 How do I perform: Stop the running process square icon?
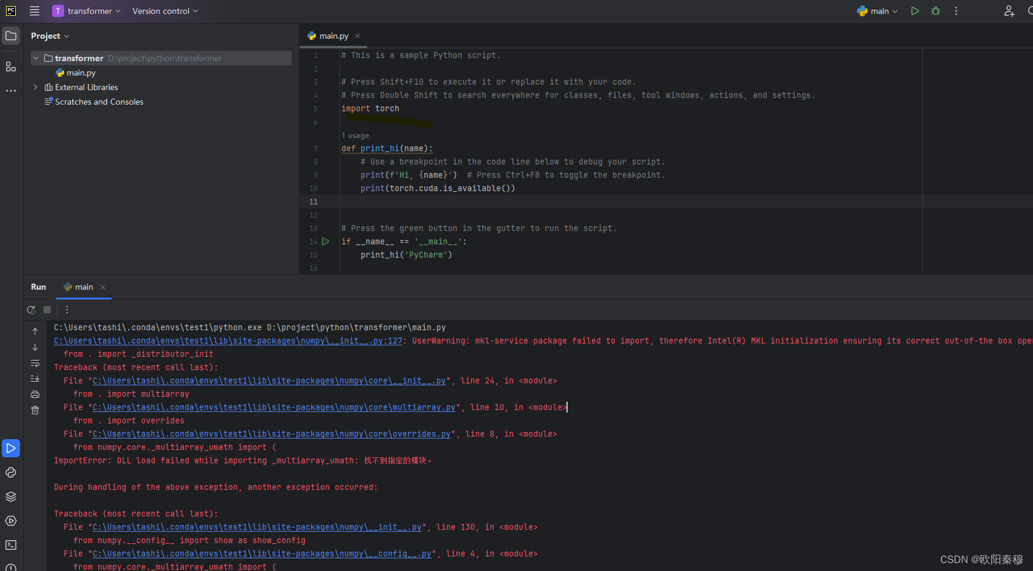47,310
